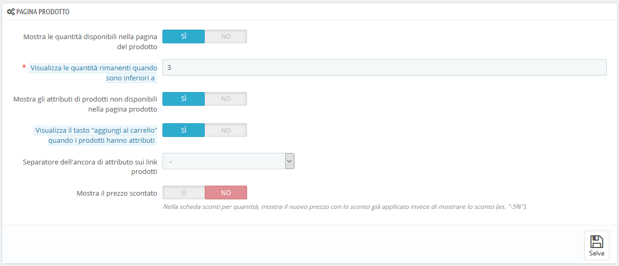The image size is (619, 266).
Task: Click the discount price help text
Action: 345,207
